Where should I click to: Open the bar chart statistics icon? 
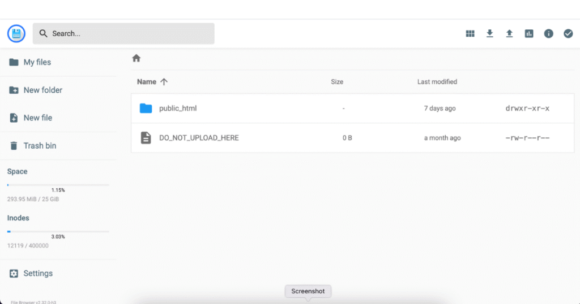click(529, 33)
